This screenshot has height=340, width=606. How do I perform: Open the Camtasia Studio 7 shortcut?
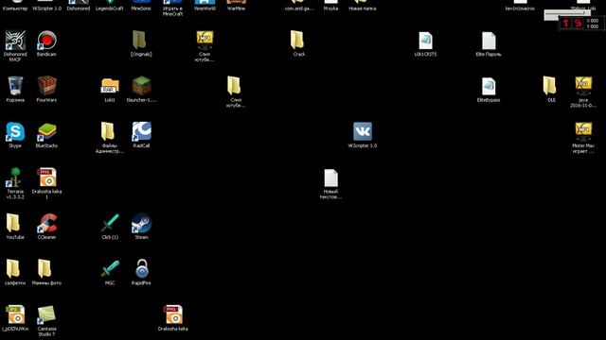(46, 314)
